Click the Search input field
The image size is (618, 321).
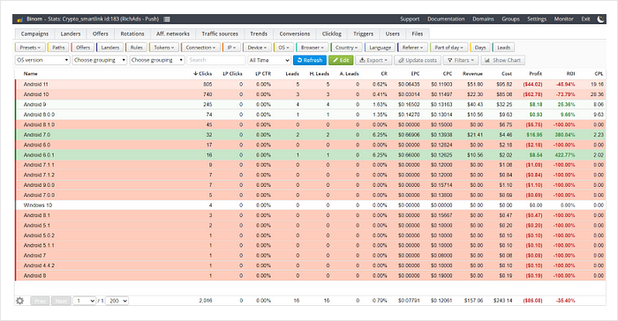[x=216, y=60]
